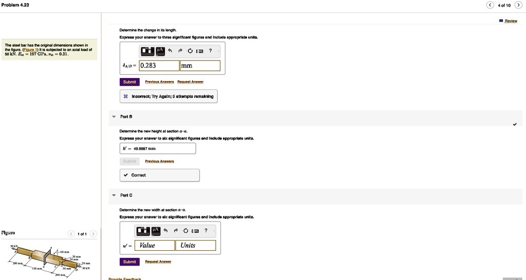Screen dimensions: 526x280
Task: Submit the Part A answer
Action: (x=129, y=82)
